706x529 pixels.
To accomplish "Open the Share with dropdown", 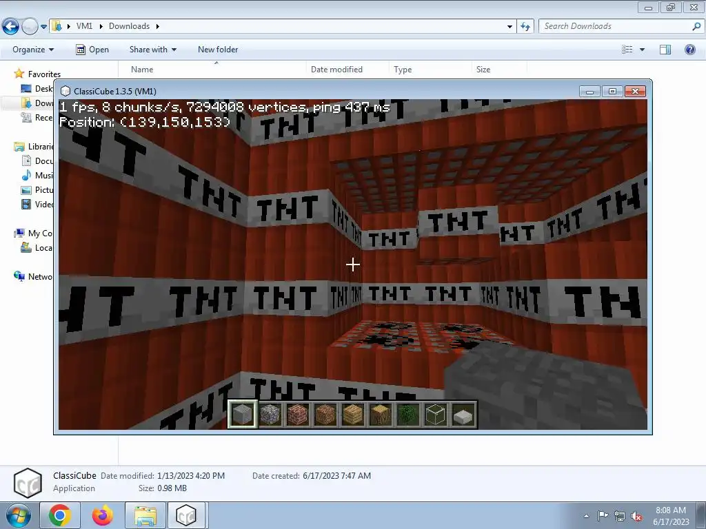I will (153, 50).
